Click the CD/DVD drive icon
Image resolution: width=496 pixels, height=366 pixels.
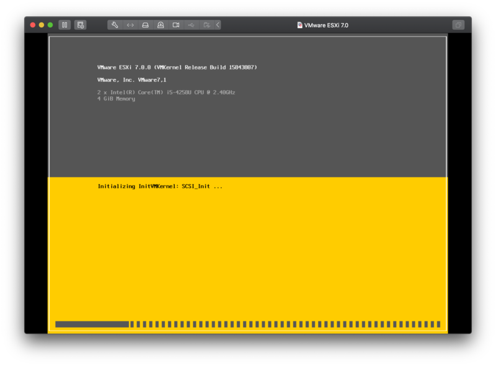point(161,25)
